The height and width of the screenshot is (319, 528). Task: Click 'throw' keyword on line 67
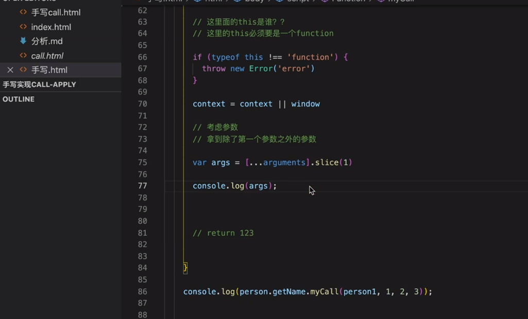pos(214,68)
